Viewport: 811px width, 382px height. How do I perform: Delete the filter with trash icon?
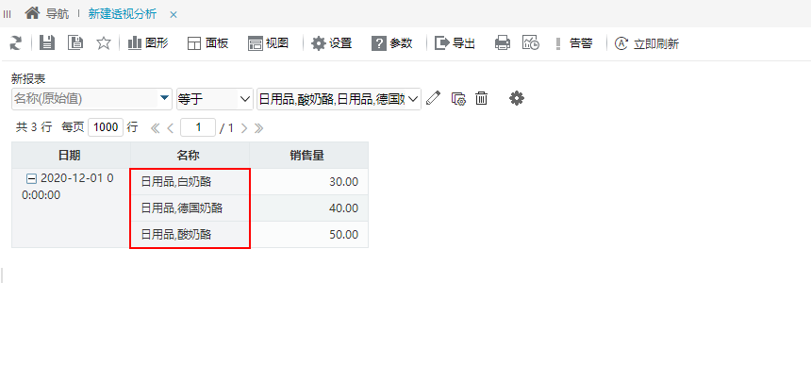[x=482, y=98]
